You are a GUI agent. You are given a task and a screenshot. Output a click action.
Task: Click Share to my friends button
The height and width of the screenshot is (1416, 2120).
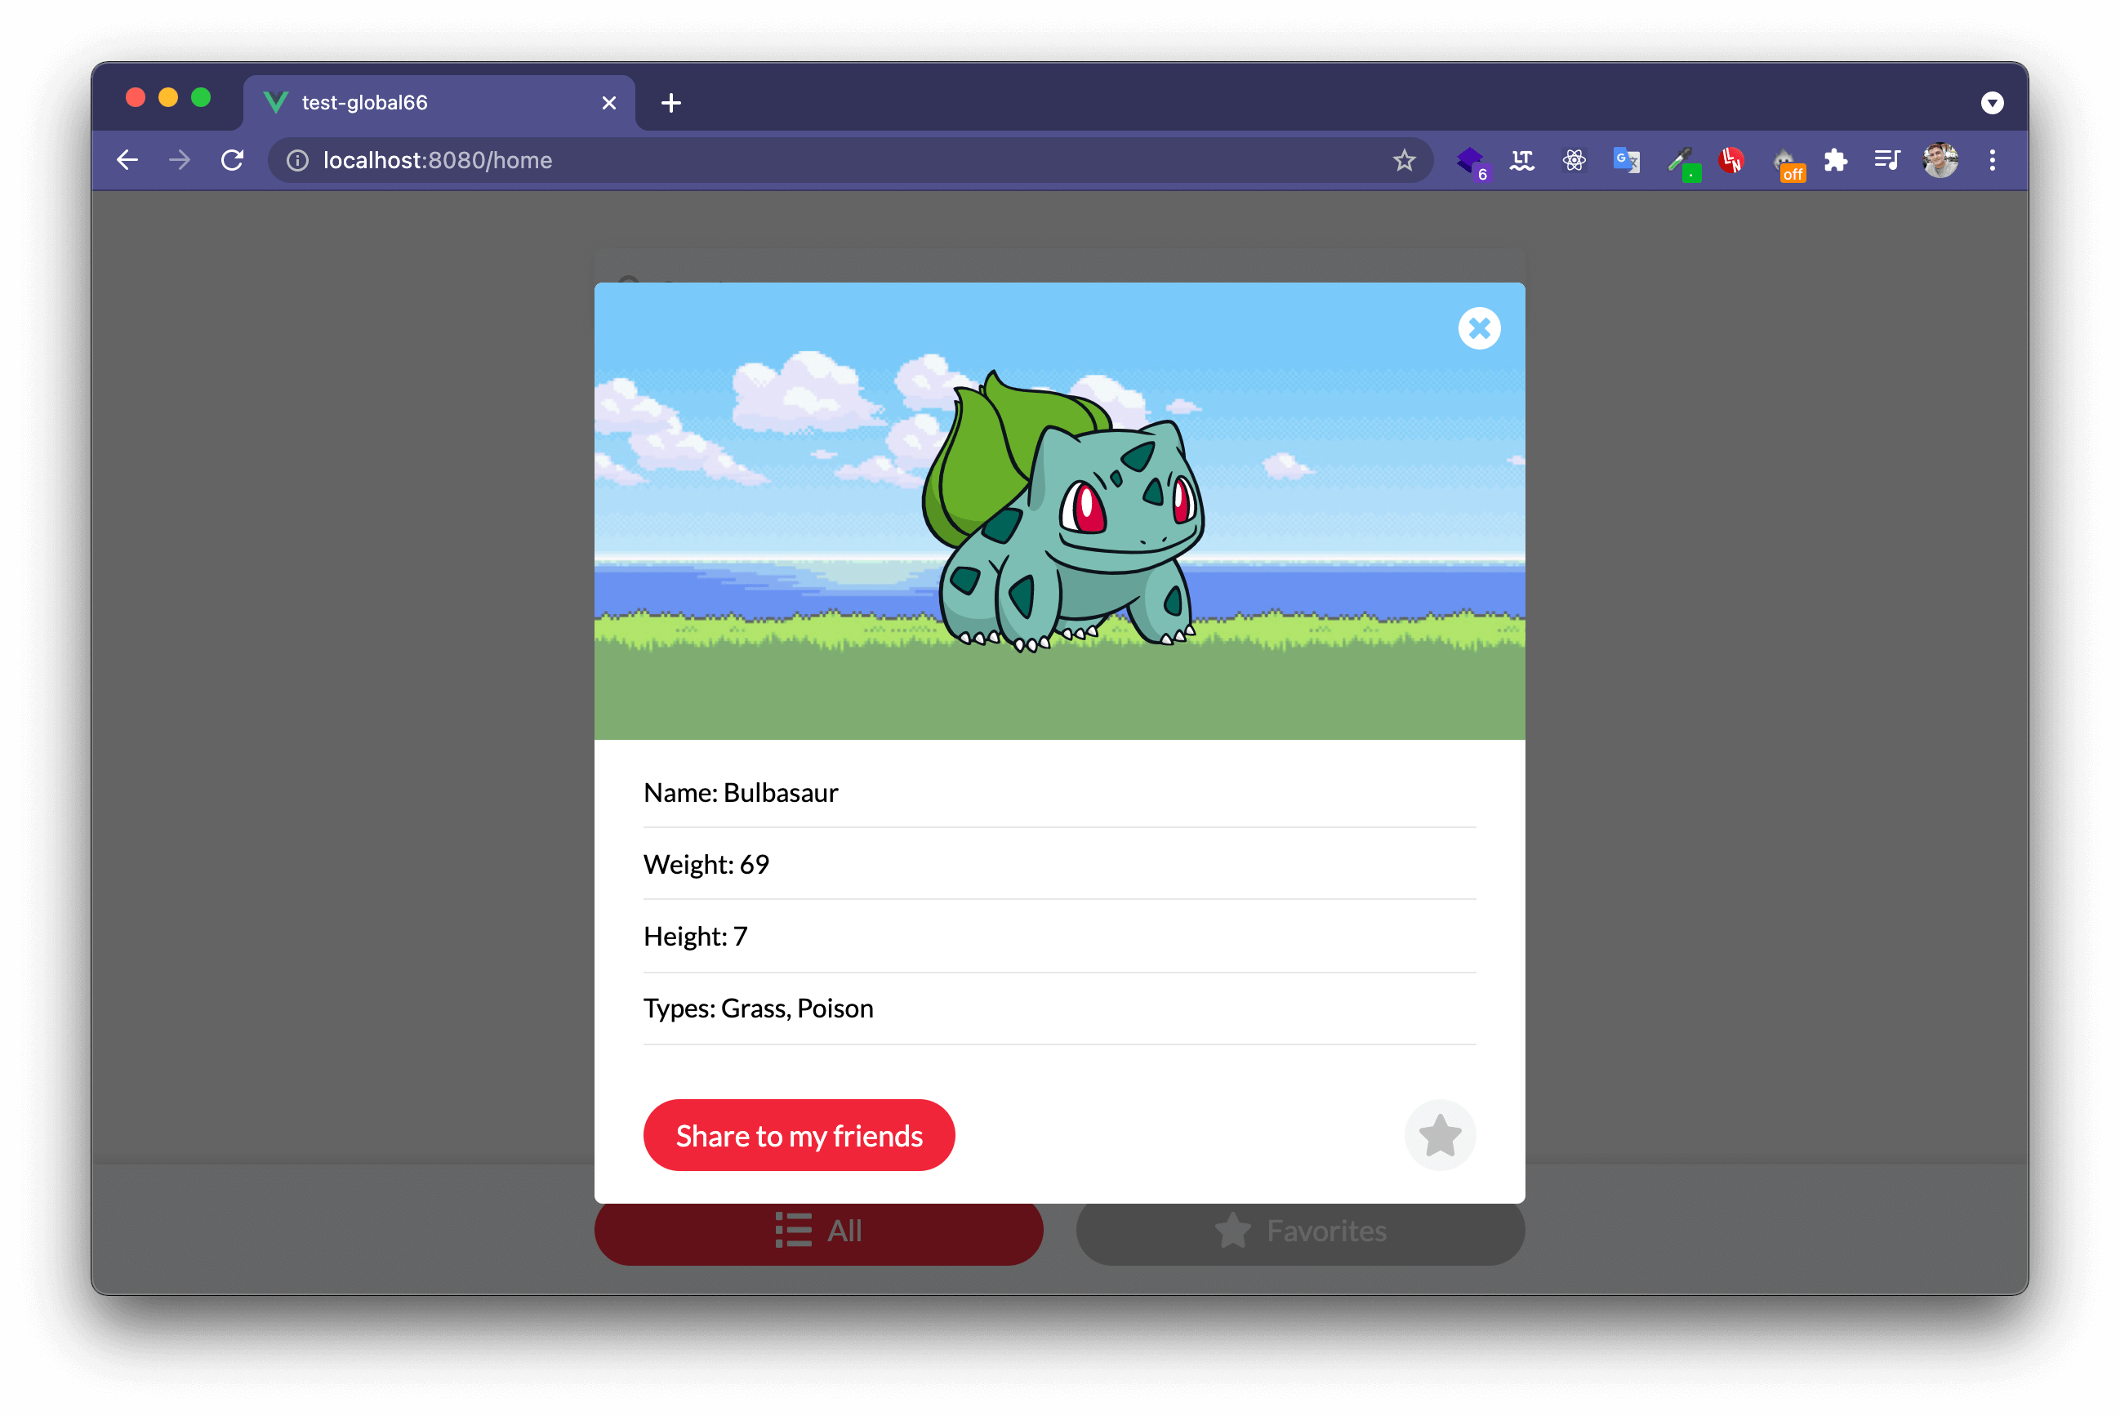[798, 1135]
